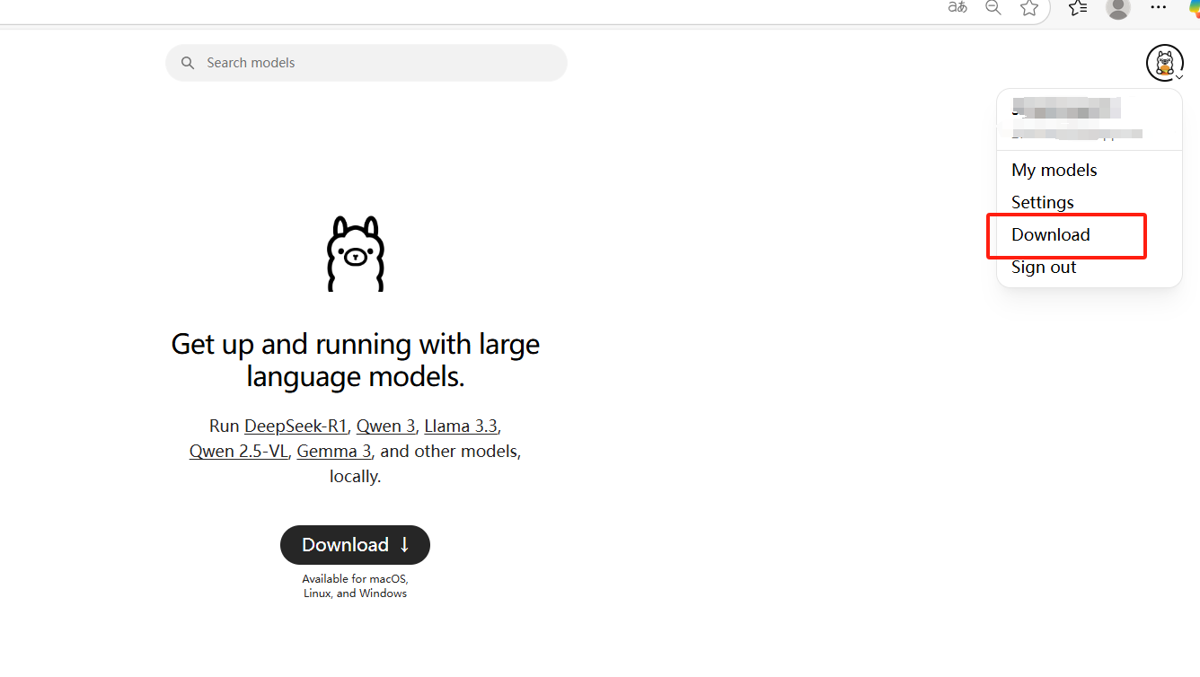Click the search magnifier icon
The width and height of the screenshot is (1200, 677).
point(188,63)
